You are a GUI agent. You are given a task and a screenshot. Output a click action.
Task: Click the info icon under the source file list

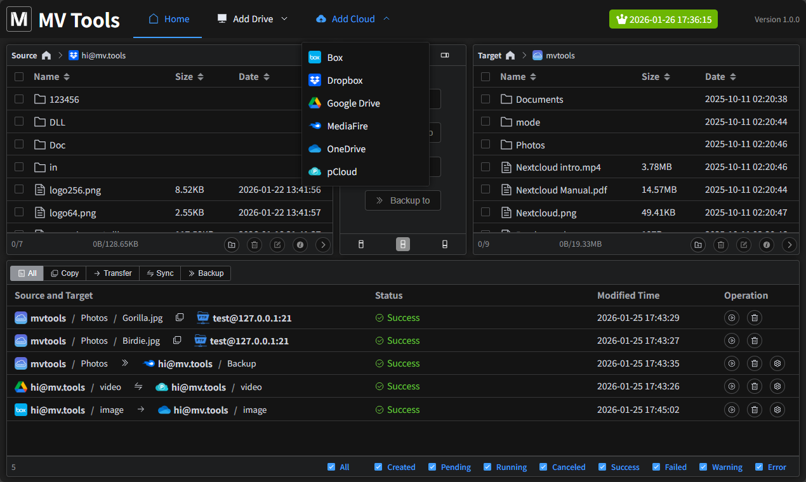coord(300,244)
